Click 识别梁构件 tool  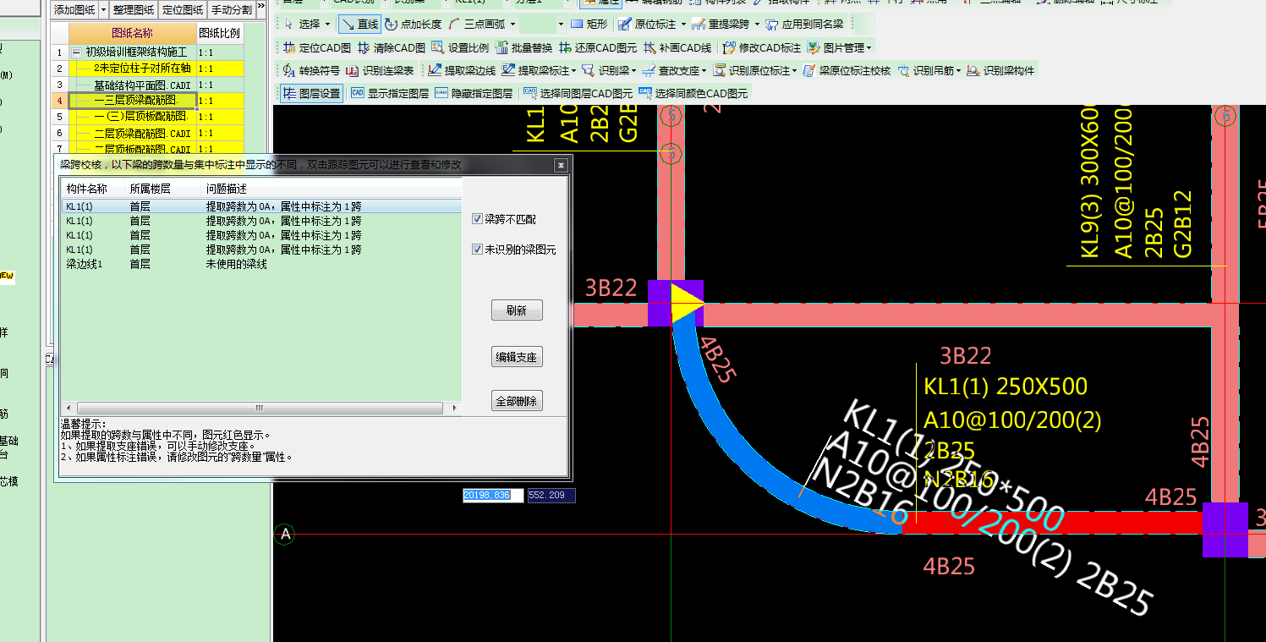pos(1000,71)
